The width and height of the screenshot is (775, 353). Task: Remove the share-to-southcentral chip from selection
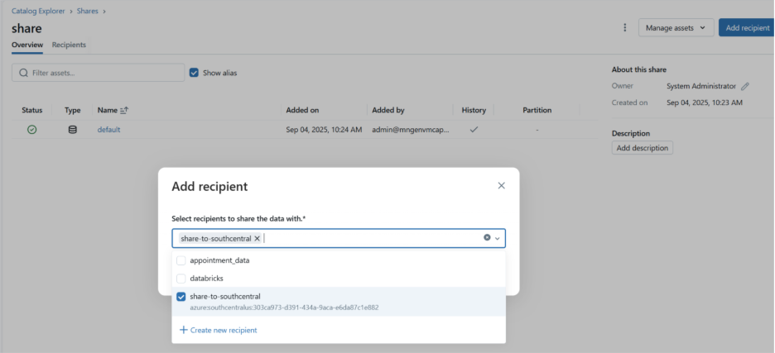(258, 238)
